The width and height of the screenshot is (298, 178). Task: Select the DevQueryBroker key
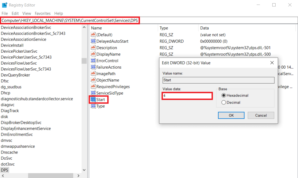coord(15,75)
